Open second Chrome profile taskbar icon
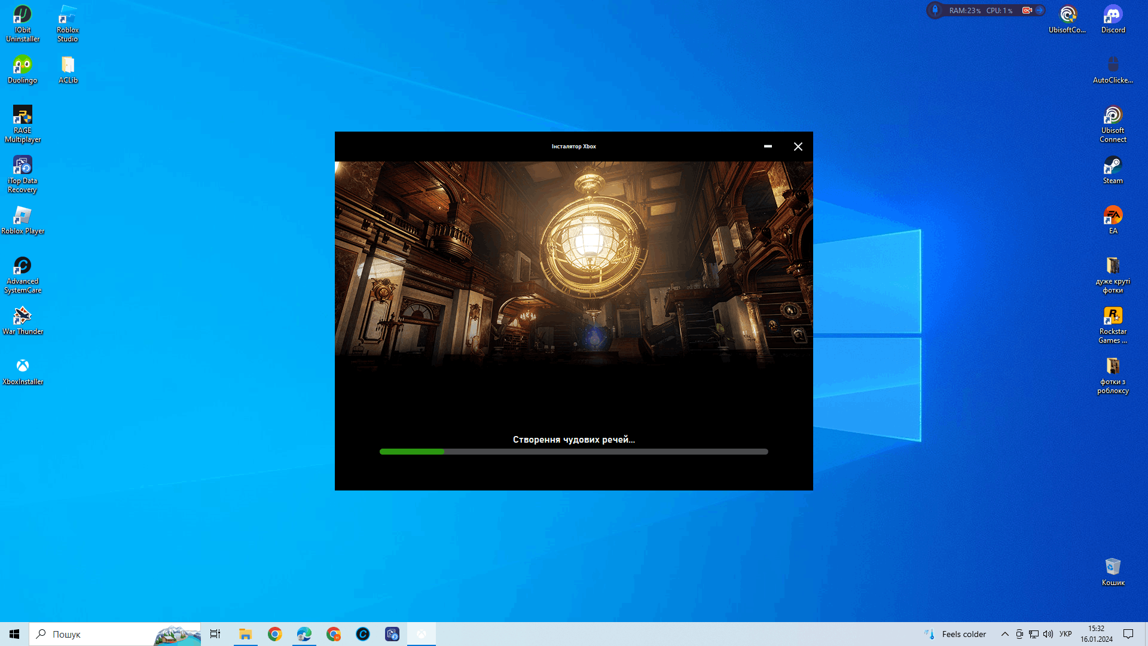This screenshot has height=646, width=1148. pyautogui.click(x=333, y=634)
